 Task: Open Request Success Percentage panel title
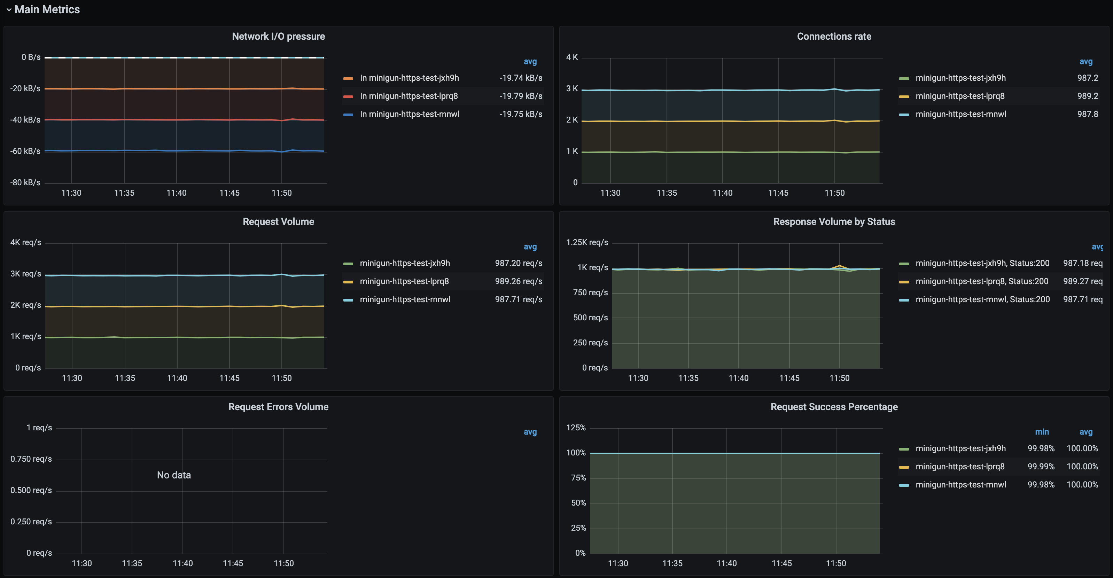pos(834,407)
